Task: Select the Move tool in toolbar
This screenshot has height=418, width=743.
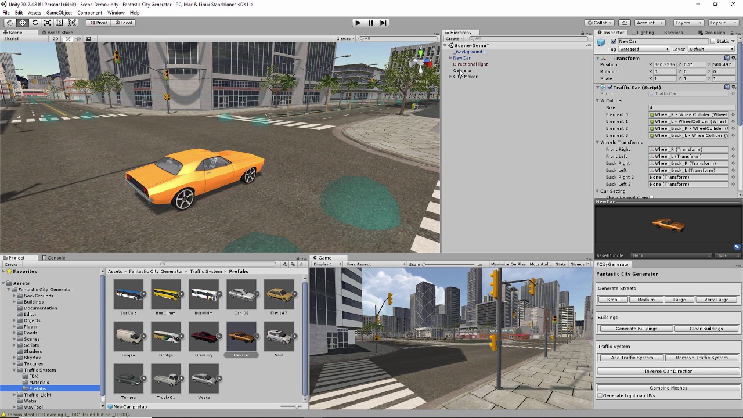Action: [23, 23]
